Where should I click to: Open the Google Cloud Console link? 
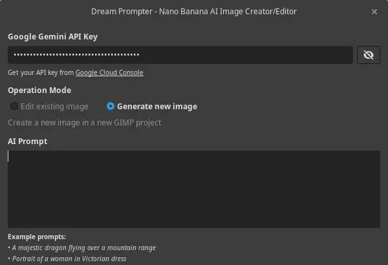coord(109,72)
